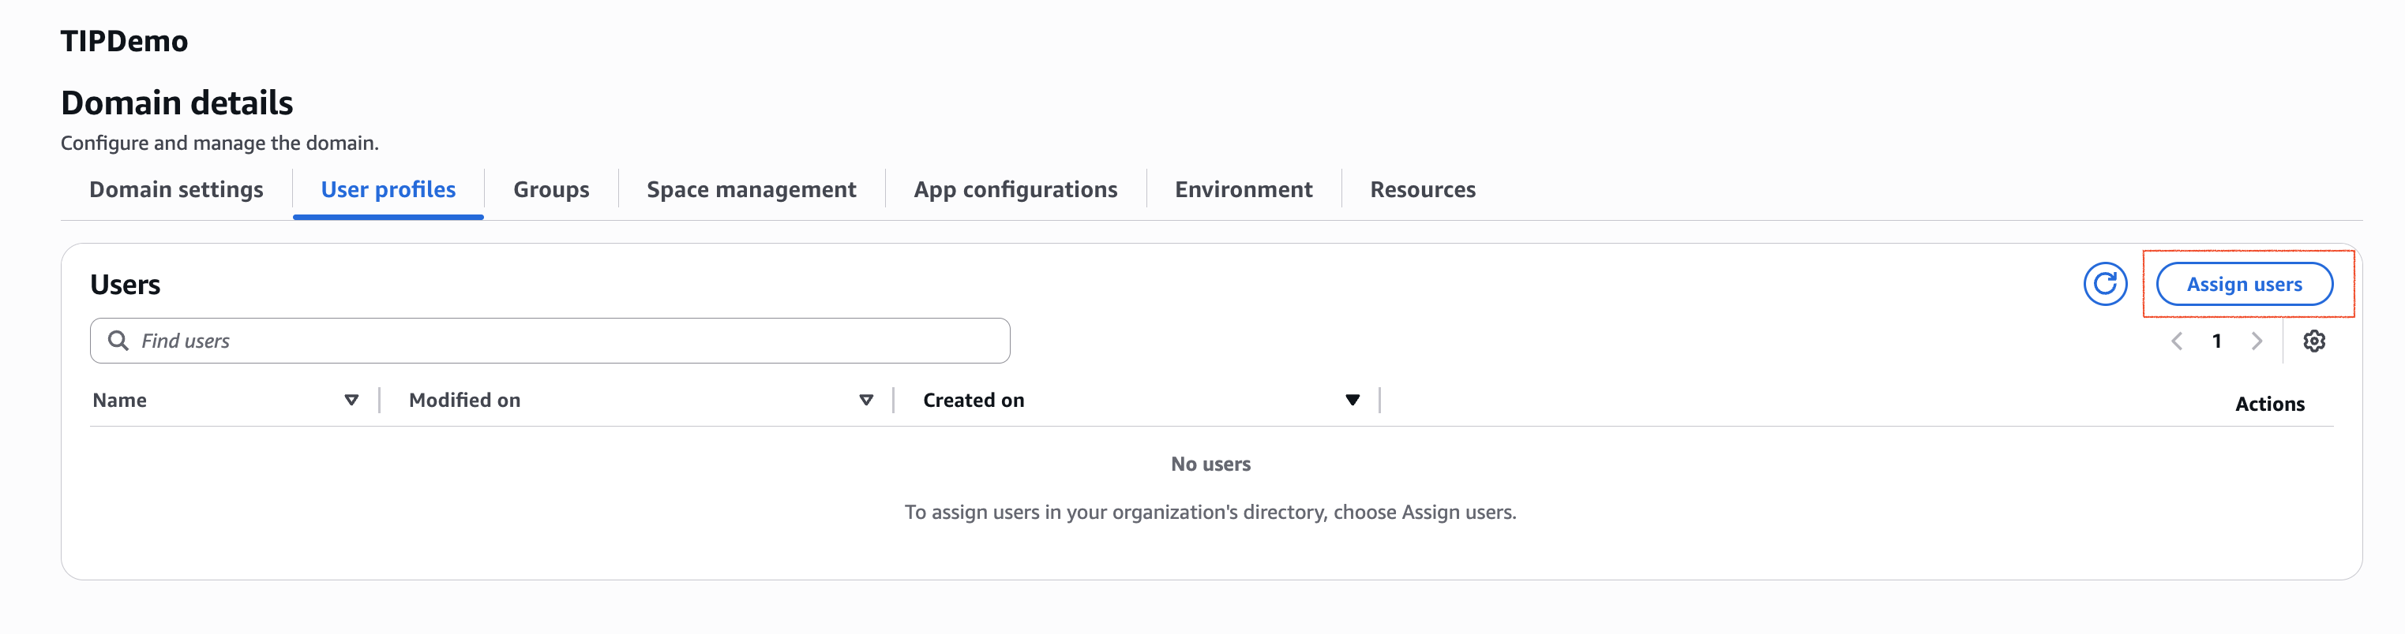Click the Created on column header
The image size is (2405, 634).
coord(973,400)
